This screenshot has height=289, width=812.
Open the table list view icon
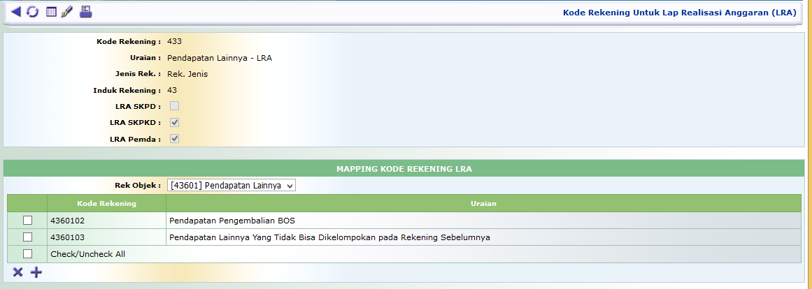[x=51, y=12]
